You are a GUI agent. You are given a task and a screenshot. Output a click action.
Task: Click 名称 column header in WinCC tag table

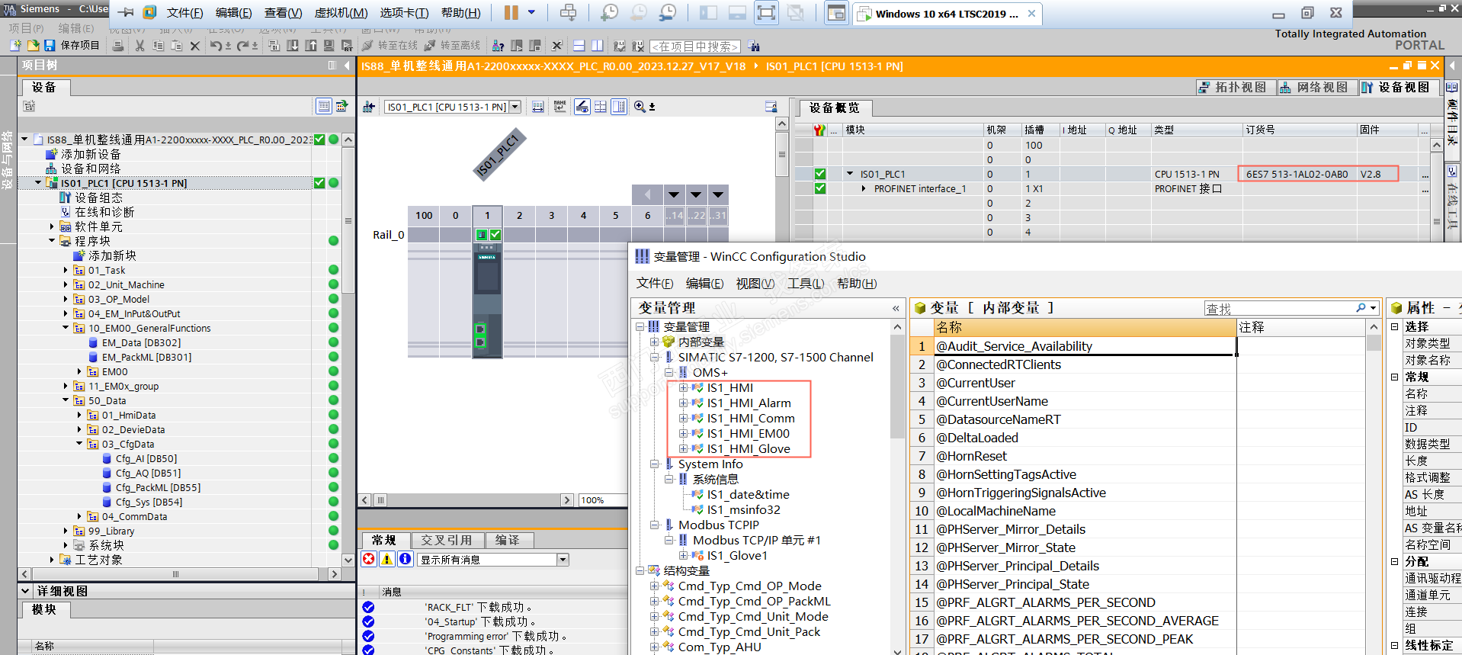coord(1085,327)
